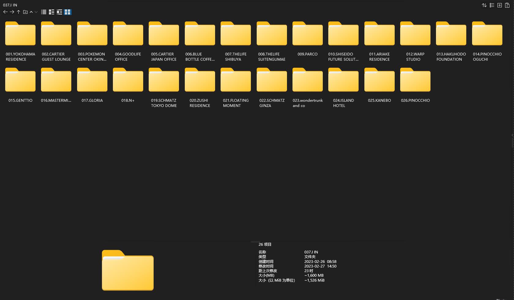Select the 007.THELIFE SHIBUYA folder
The height and width of the screenshot is (300, 514).
[x=236, y=41]
